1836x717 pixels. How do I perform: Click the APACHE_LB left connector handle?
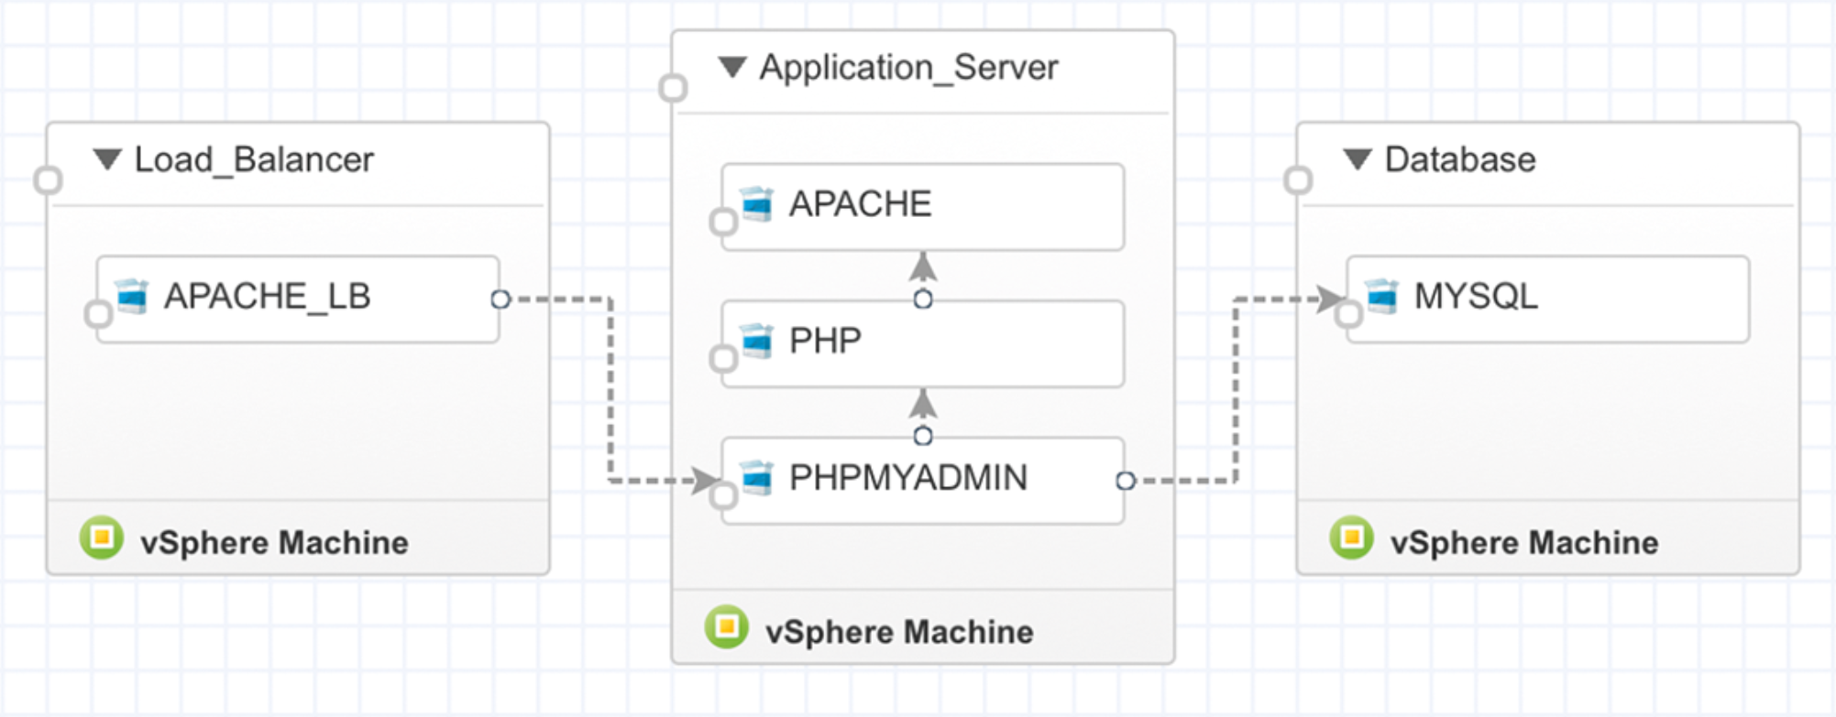(98, 314)
